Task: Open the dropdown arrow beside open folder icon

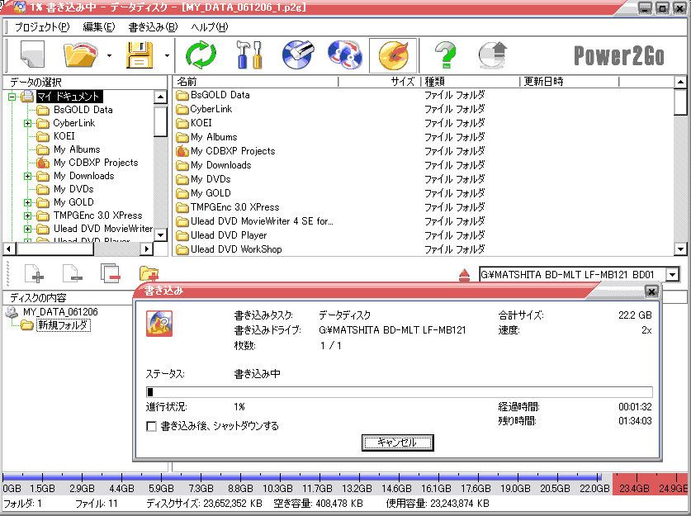Action: (109, 55)
